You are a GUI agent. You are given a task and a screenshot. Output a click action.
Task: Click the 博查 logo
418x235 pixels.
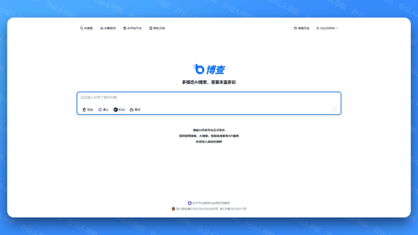[209, 69]
